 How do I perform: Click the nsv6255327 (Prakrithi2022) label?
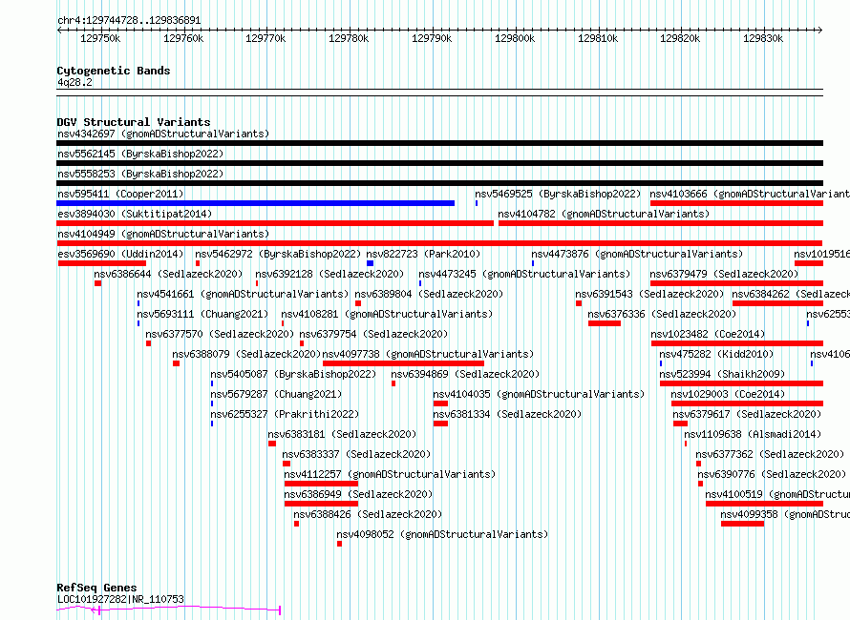(x=285, y=414)
